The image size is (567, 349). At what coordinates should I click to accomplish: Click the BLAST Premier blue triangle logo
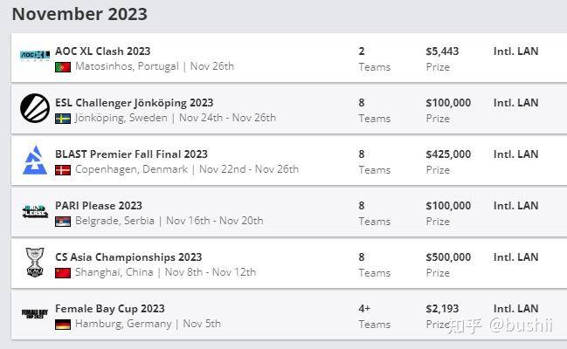tap(35, 160)
